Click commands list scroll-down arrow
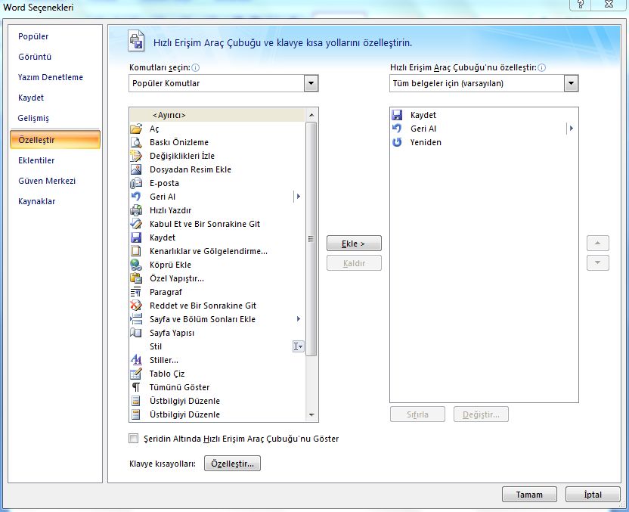The image size is (629, 512). click(x=311, y=415)
